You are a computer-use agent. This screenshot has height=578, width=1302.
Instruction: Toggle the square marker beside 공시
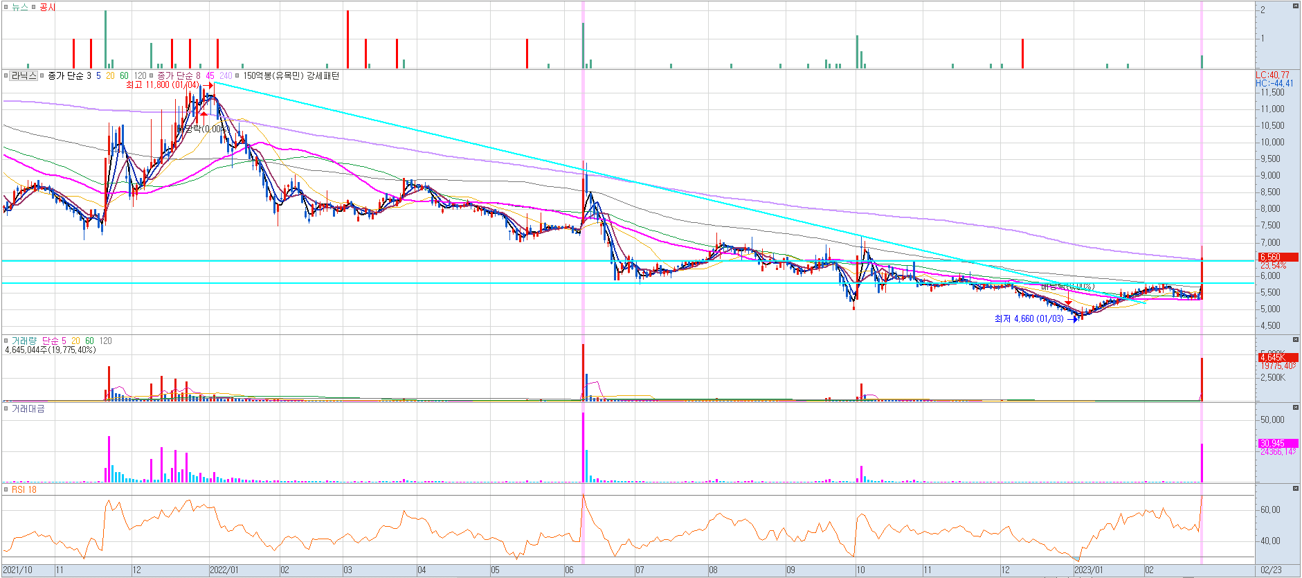(34, 7)
